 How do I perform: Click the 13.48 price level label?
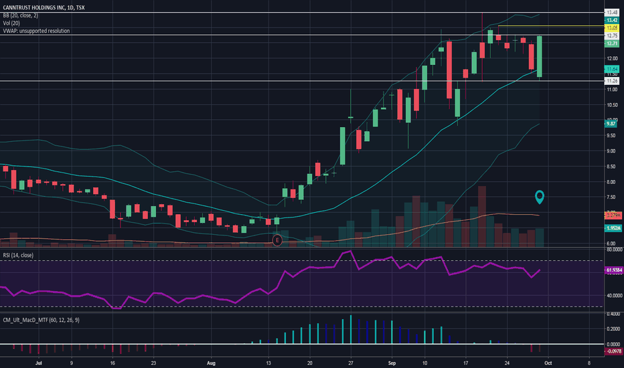tap(612, 12)
